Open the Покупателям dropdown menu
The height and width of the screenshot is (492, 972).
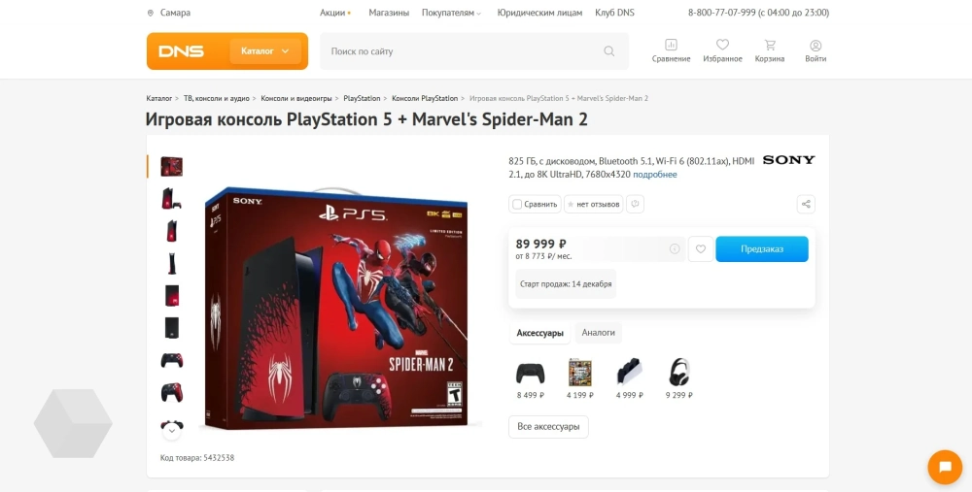pos(451,13)
